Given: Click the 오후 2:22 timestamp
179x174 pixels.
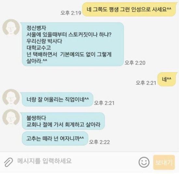Looking at the screenshot, I should tap(99, 142).
